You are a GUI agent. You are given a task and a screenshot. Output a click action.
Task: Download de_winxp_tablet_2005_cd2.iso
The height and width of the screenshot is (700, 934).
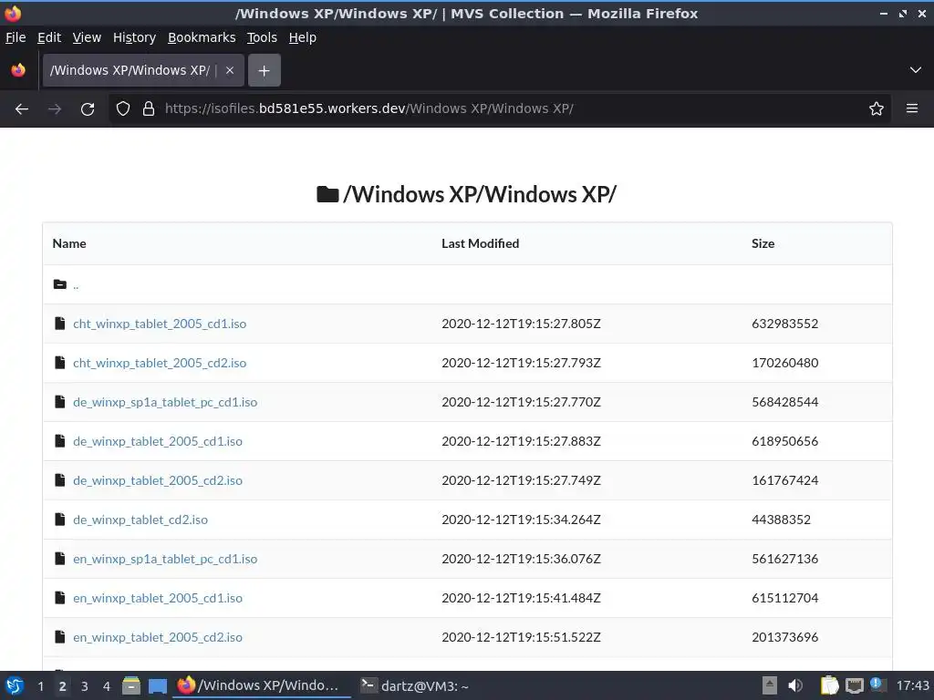coord(157,481)
